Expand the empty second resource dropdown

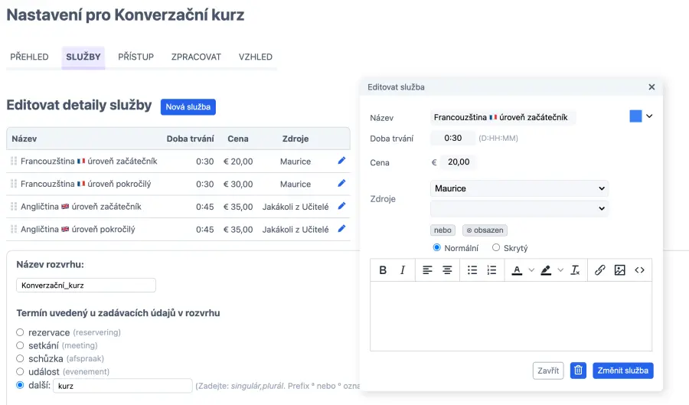pos(519,208)
